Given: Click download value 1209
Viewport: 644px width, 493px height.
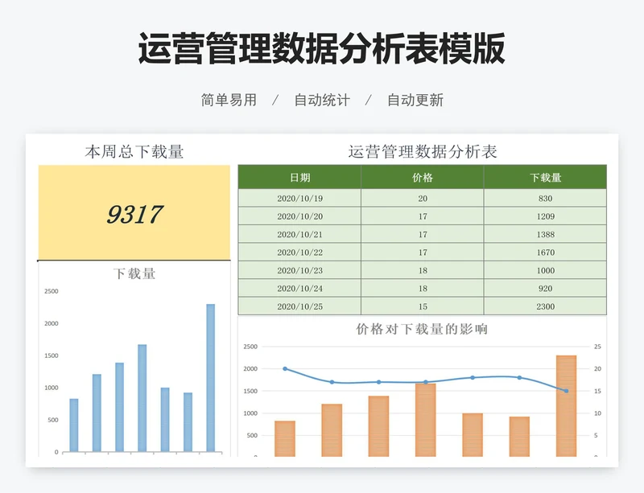Looking at the screenshot, I should pos(545,216).
